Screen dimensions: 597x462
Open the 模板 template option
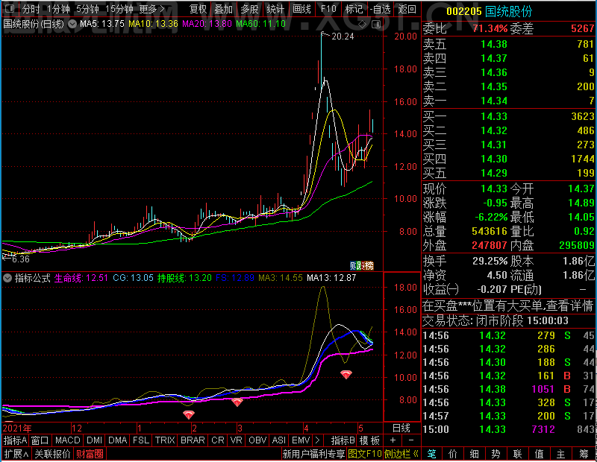click(369, 440)
